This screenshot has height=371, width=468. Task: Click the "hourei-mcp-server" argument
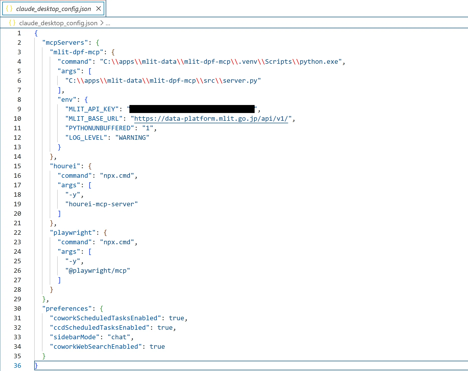pos(101,204)
